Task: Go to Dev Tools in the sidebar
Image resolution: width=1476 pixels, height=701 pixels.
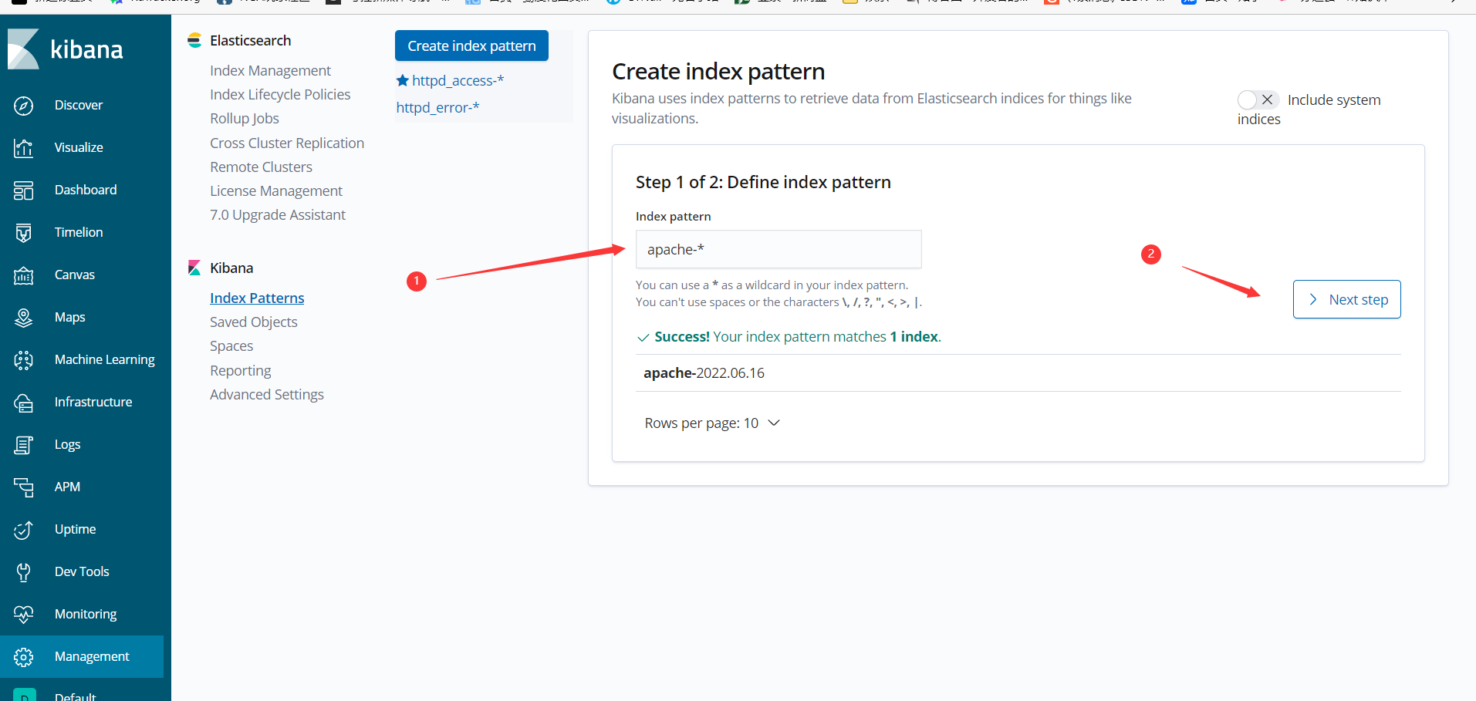Action: [x=82, y=571]
